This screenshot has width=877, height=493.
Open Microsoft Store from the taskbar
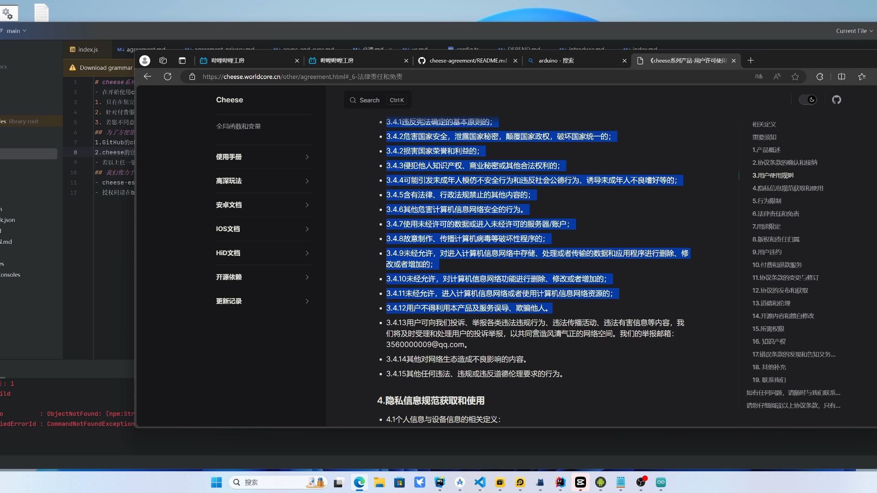click(x=400, y=483)
